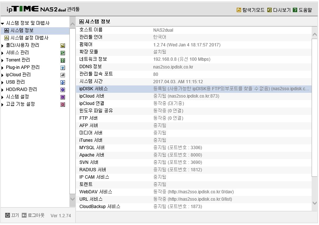Image resolution: width=319 pixels, height=225 pixels.
Task: Open the 시스템 설정 마법사 menu item
Action: [x=30, y=38]
